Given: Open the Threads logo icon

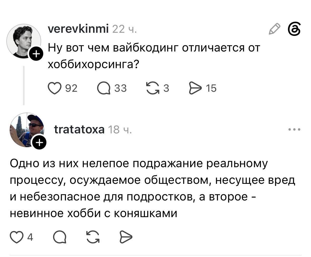Looking at the screenshot, I should click(294, 29).
